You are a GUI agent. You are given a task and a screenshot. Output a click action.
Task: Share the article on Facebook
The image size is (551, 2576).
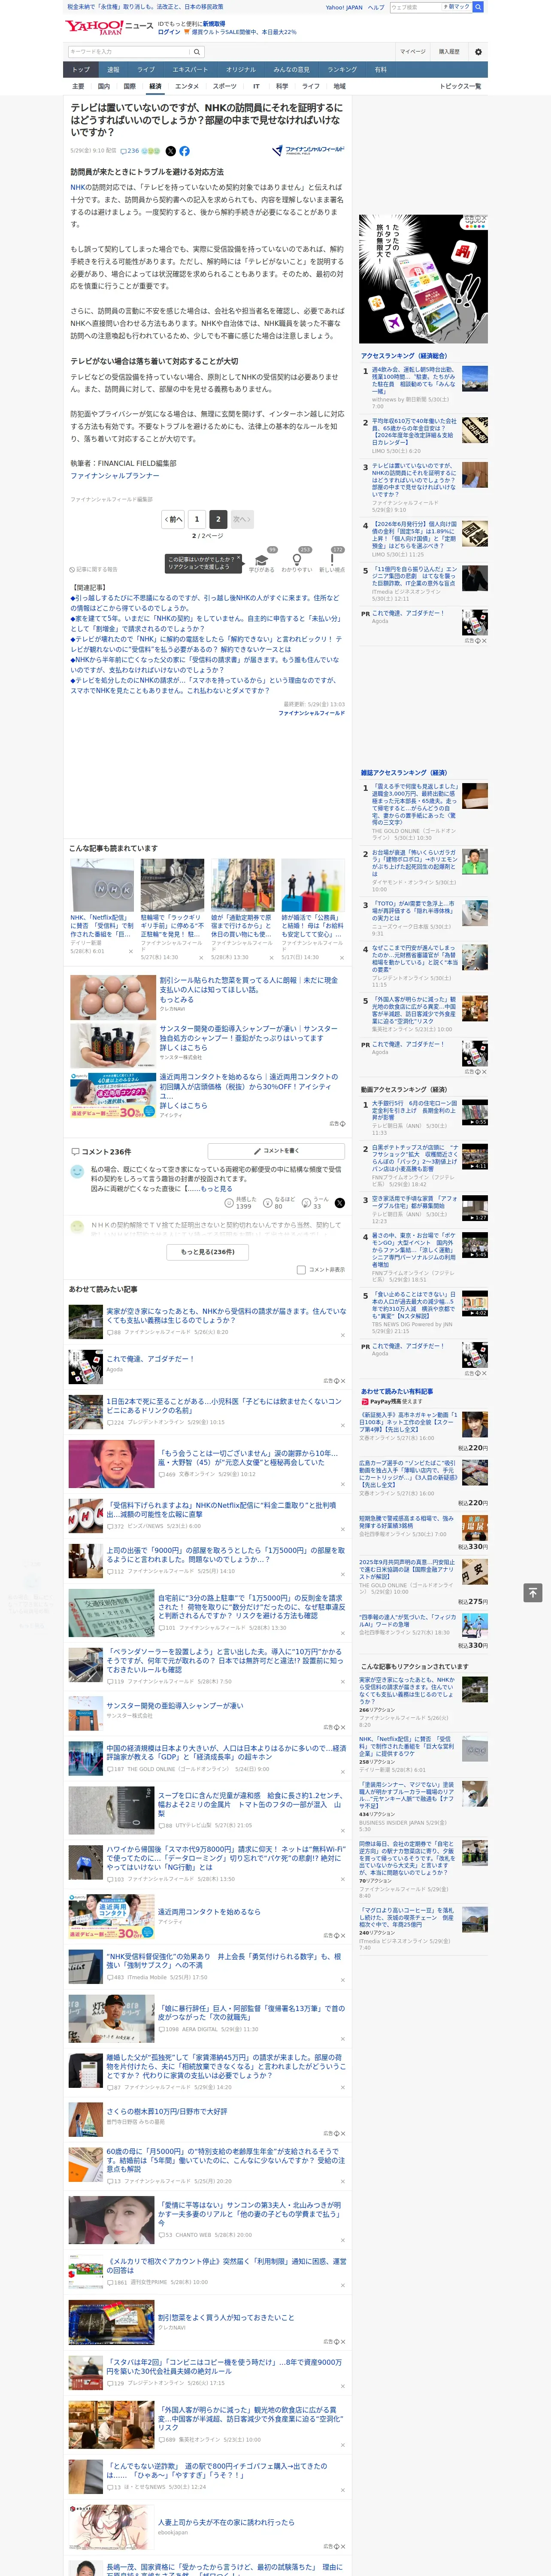[184, 151]
